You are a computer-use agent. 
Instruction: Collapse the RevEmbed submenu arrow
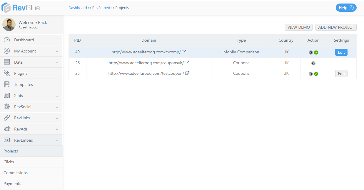[57, 141]
